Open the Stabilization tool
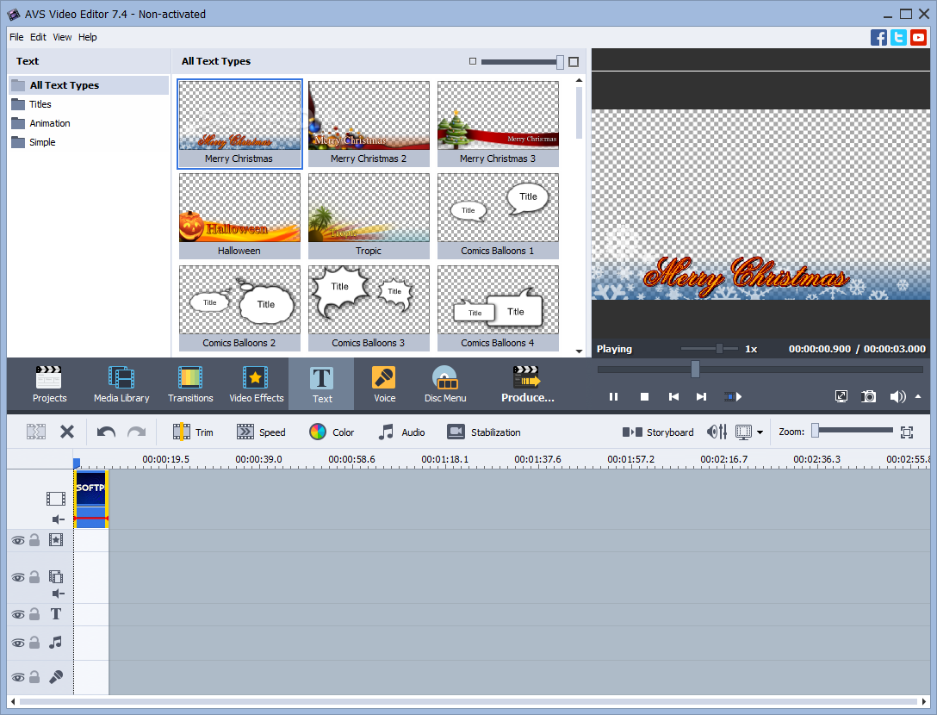Image resolution: width=937 pixels, height=715 pixels. point(483,432)
